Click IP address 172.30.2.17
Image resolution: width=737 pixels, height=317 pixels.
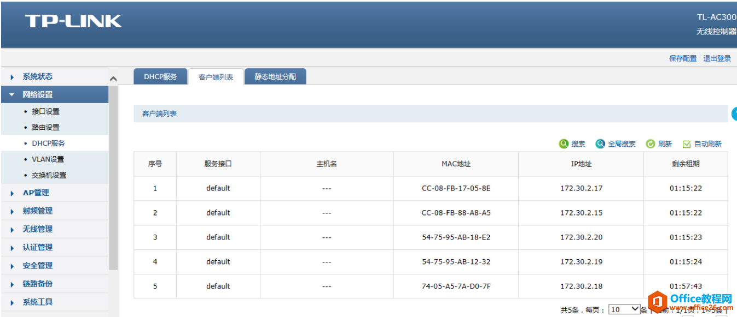(x=581, y=188)
